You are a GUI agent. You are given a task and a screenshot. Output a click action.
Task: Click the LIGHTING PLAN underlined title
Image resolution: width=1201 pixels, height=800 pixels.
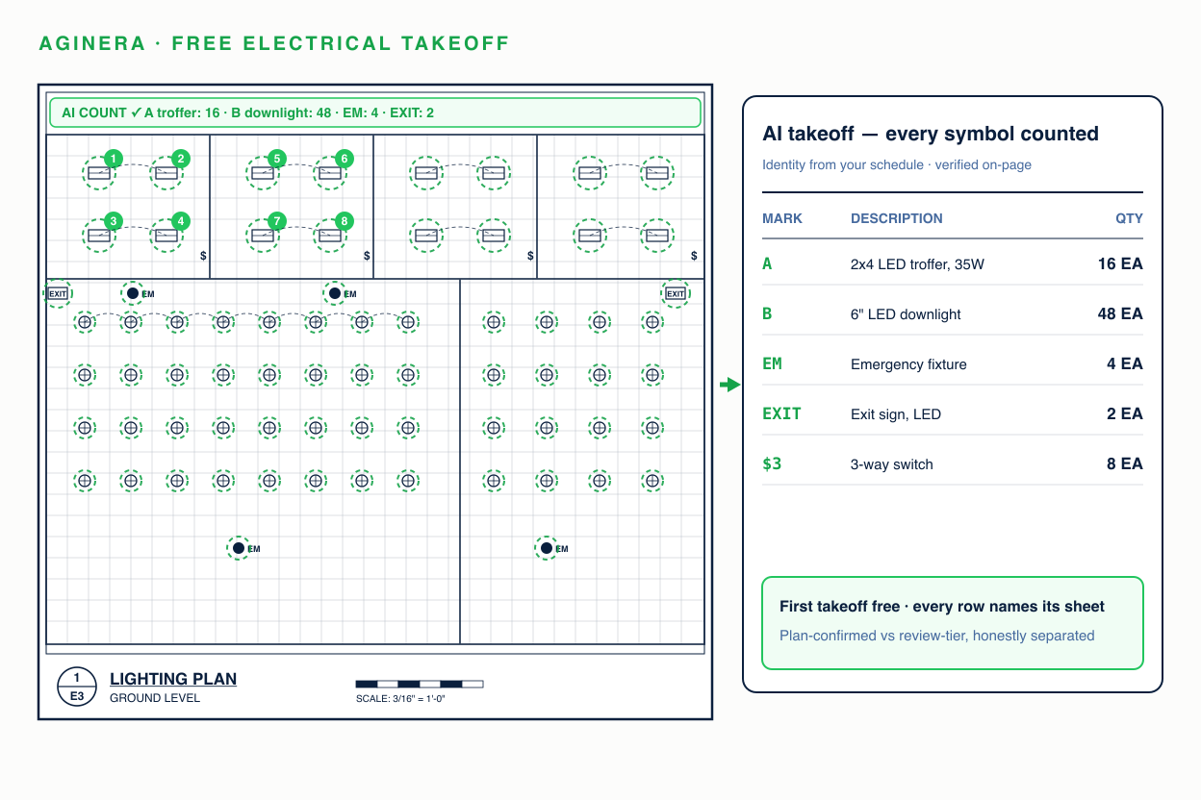point(173,679)
